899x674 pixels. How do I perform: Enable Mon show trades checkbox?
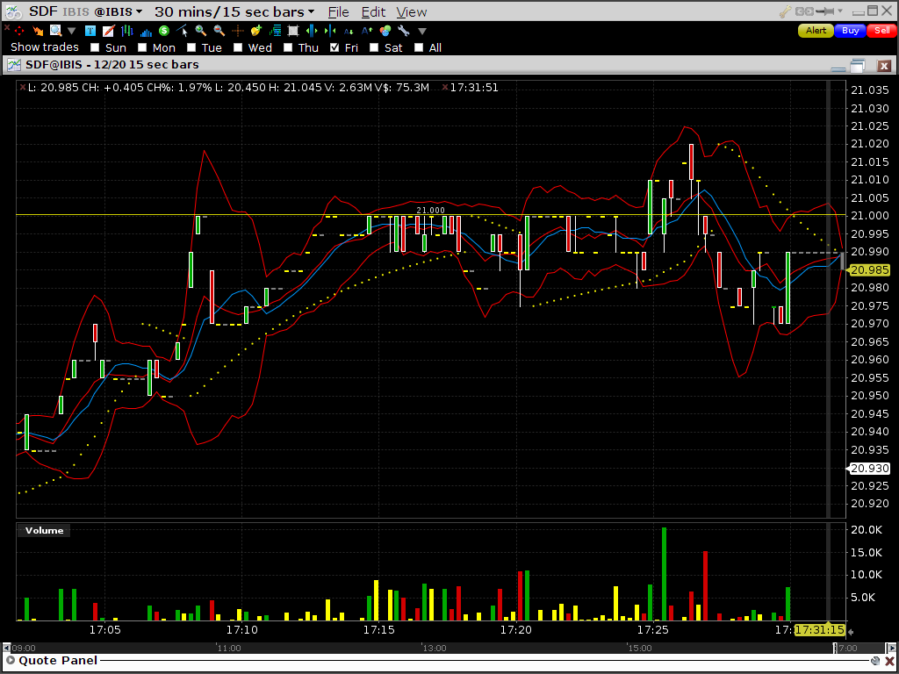(x=143, y=47)
